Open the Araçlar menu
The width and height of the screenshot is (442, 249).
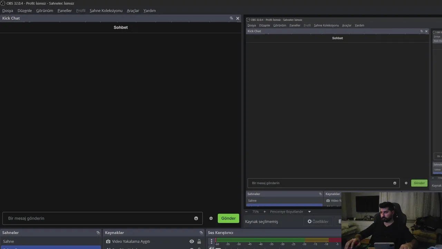point(133,11)
